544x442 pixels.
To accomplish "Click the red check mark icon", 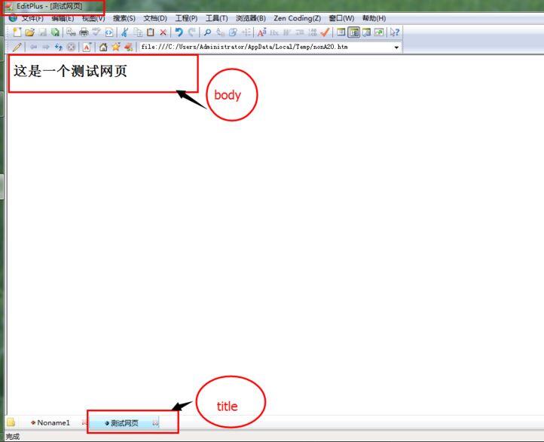I will [325, 32].
